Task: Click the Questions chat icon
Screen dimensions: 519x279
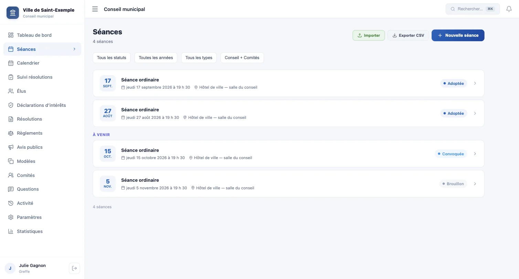Action: 11,189
